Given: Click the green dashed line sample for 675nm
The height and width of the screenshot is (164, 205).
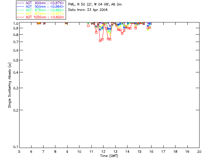Looking at the screenshot, I should (20, 10).
